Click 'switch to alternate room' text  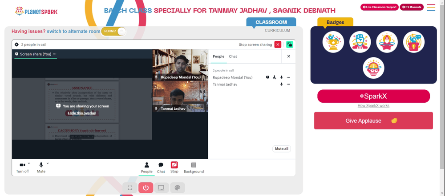click(73, 32)
